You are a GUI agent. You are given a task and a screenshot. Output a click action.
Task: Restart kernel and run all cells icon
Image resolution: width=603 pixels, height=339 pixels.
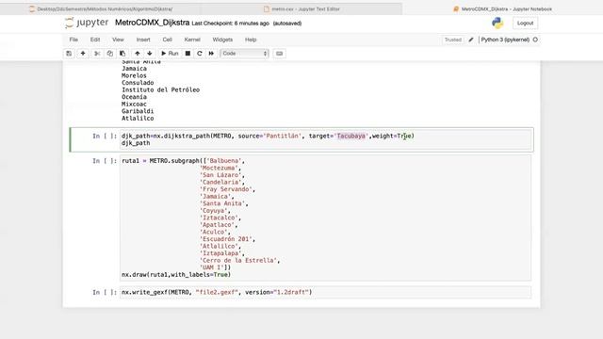(x=211, y=54)
